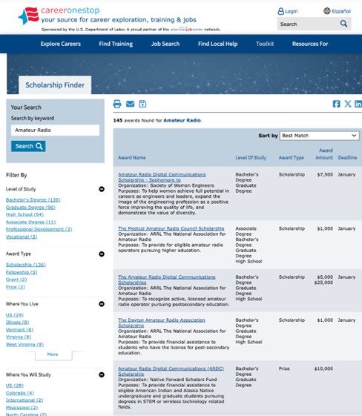Filter Where You Live by US (24)
Viewport: 362px width, 416px height.
point(15,315)
